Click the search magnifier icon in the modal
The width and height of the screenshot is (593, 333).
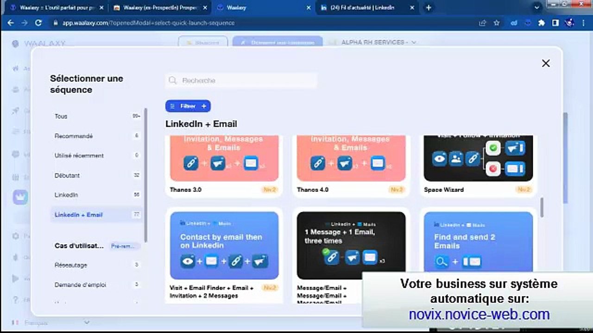point(173,80)
